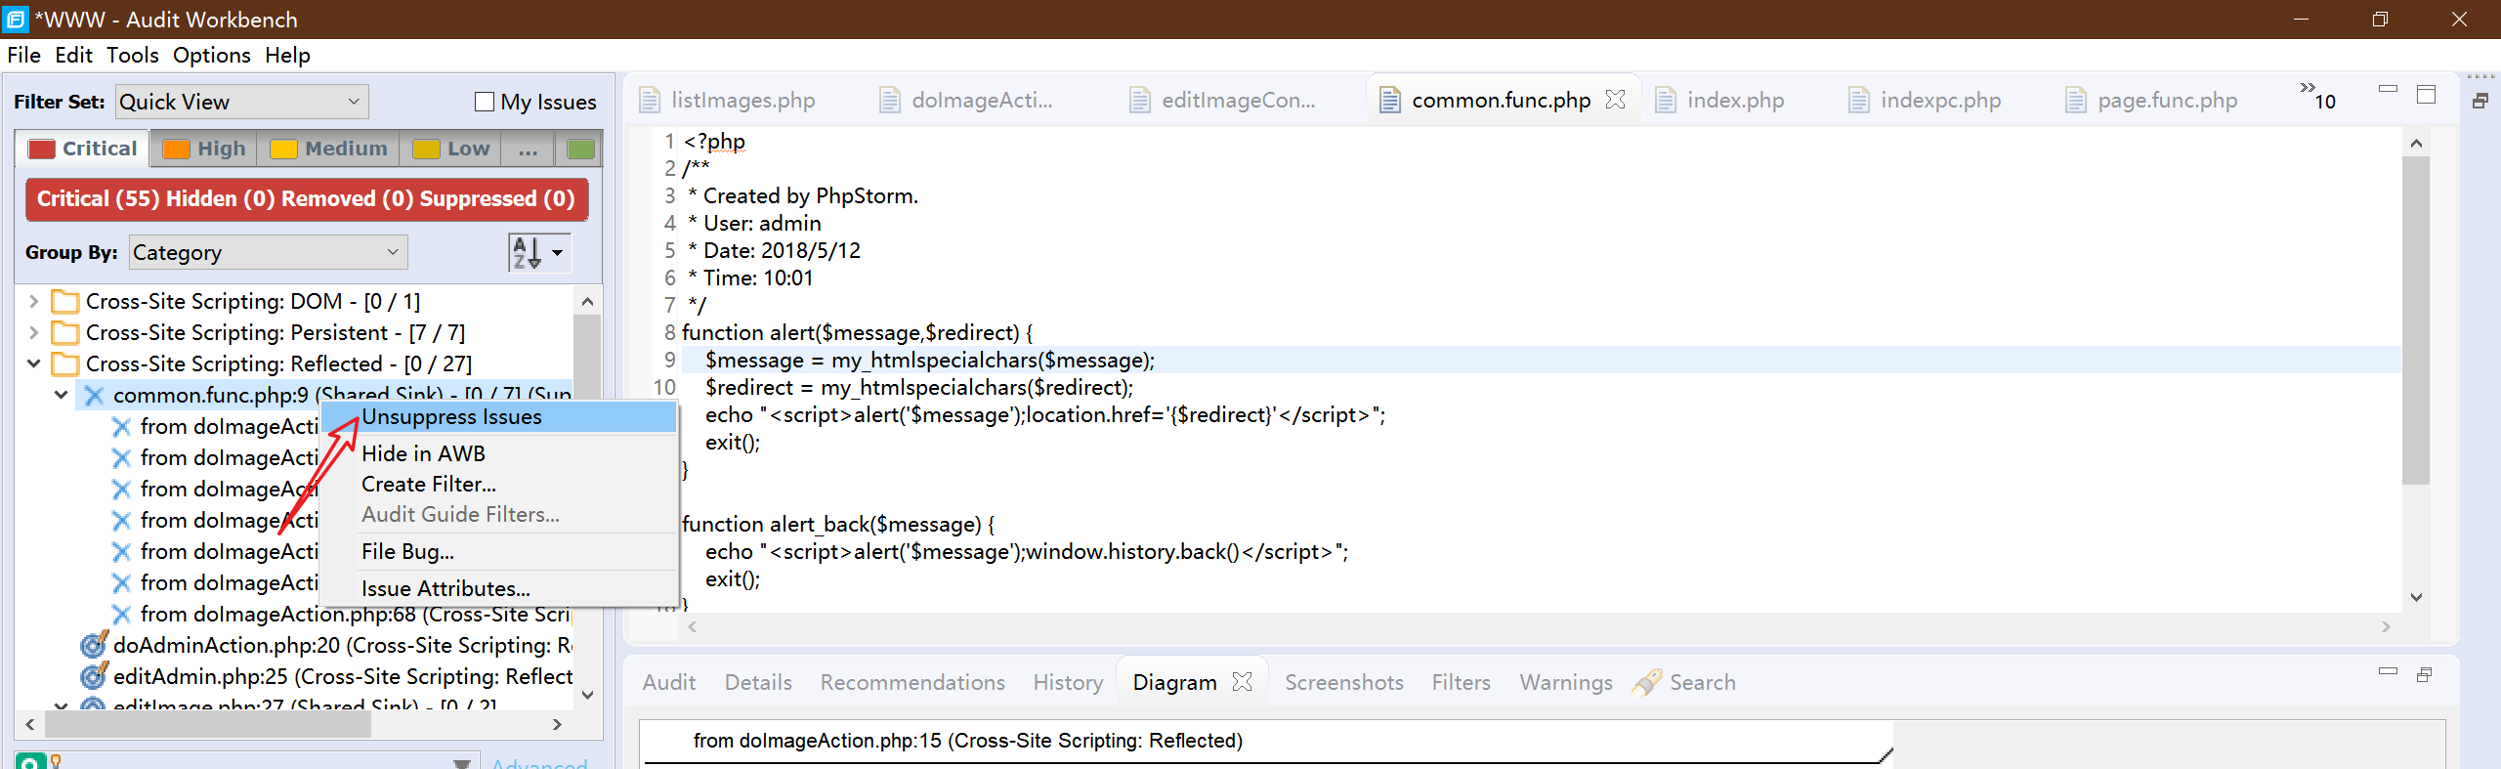Select from doImageAction.php:68 issue row
2501x769 pixels.
(x=355, y=615)
